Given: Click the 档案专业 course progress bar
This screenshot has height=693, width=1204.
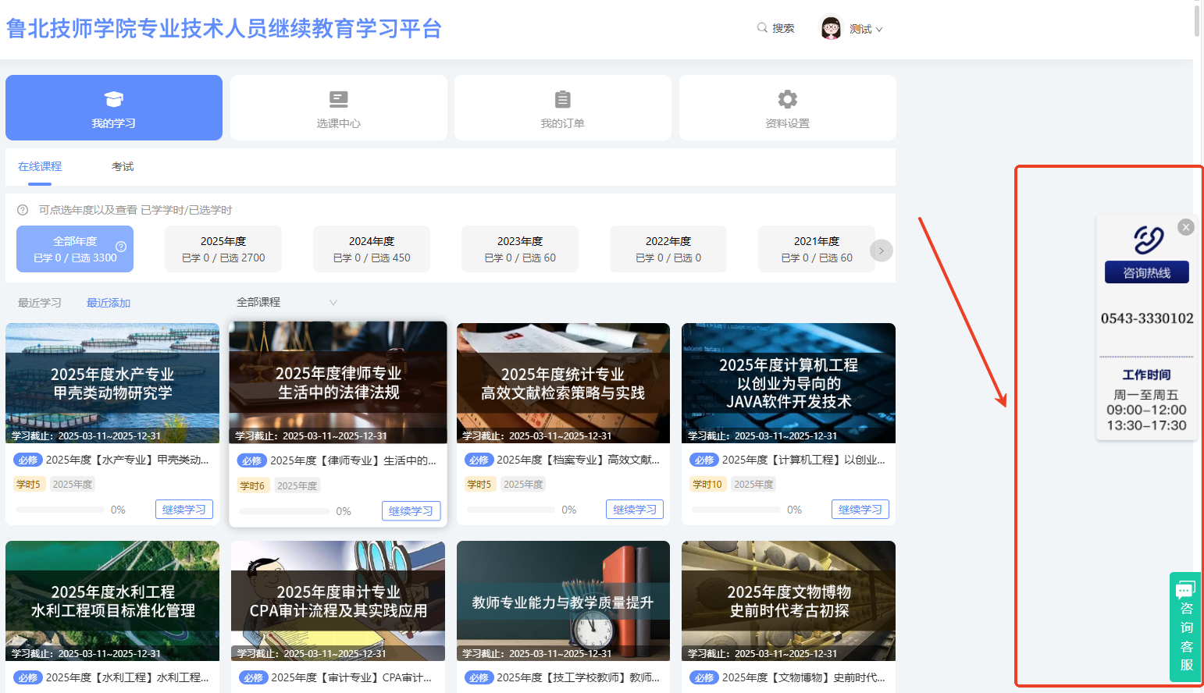Looking at the screenshot, I should click(511, 510).
